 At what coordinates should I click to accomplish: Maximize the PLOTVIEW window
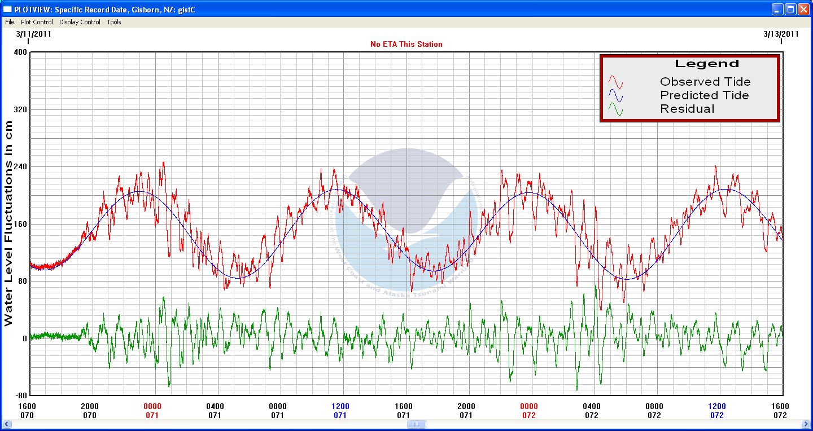[x=791, y=9]
